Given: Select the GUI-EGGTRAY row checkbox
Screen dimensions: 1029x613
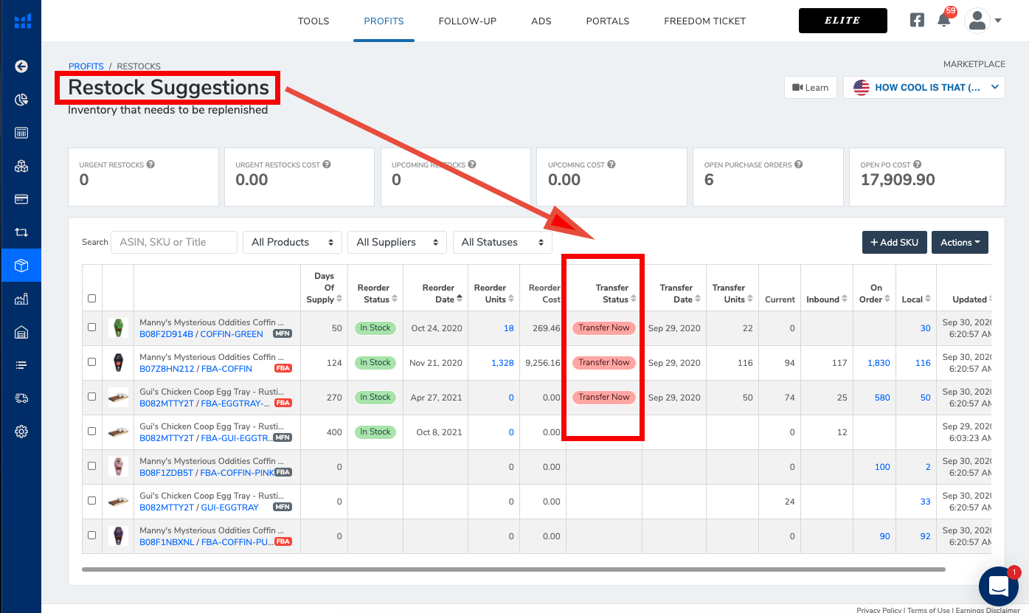Looking at the screenshot, I should point(91,501).
